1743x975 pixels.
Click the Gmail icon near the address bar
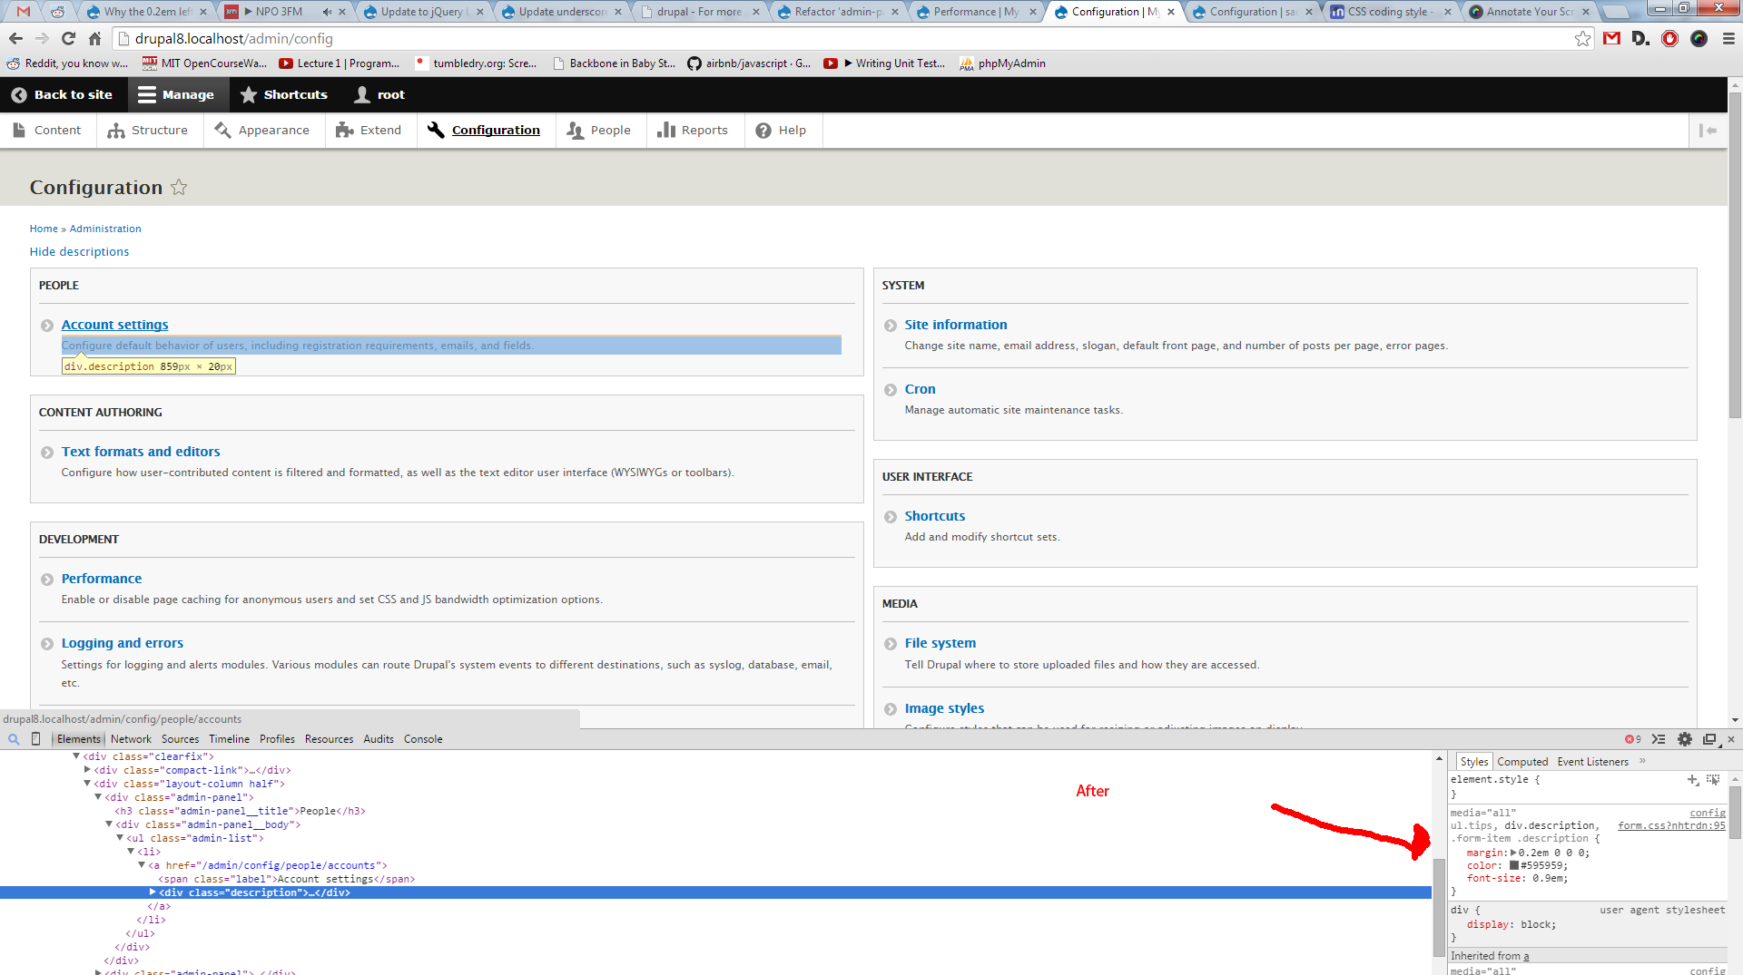[1612, 39]
